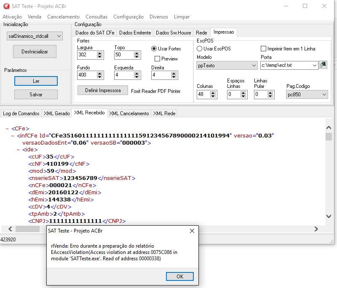The image size is (337, 288).
Task: Click the XML horizontal scrollbar left arrow
Action: pyautogui.click(x=10, y=229)
